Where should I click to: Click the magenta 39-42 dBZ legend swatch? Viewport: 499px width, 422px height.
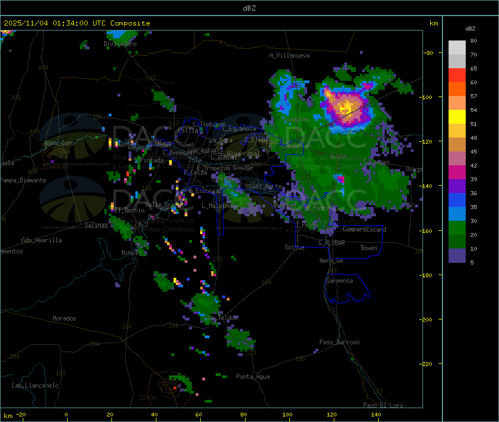(457, 172)
